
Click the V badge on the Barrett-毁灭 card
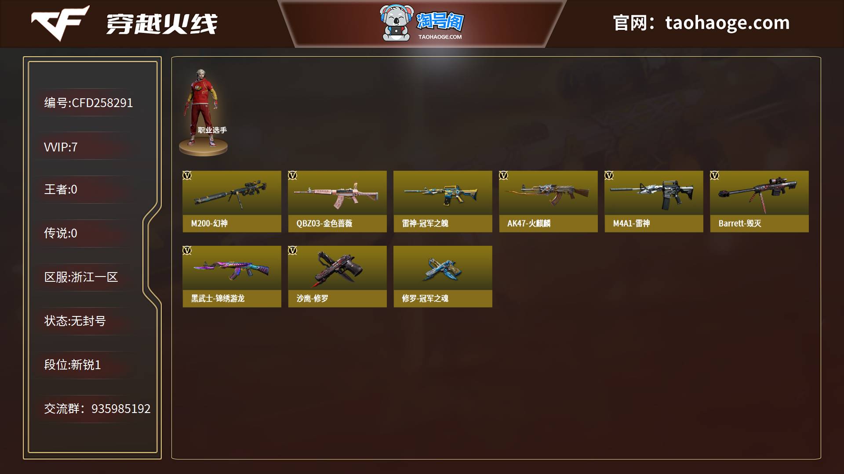click(715, 176)
